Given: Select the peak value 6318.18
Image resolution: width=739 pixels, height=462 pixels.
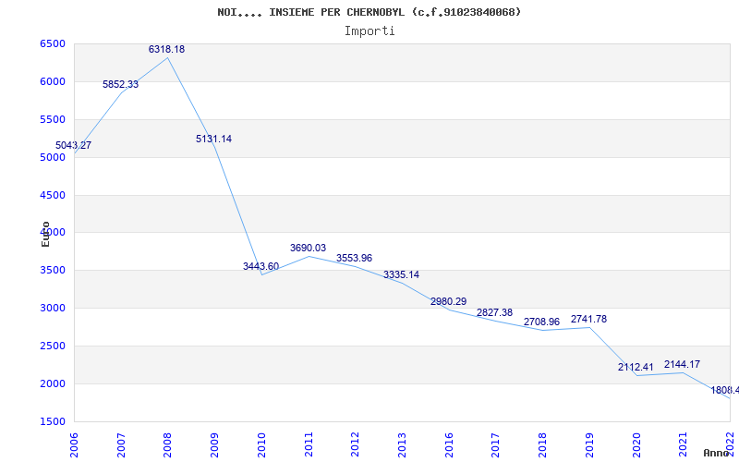Looking at the screenshot, I should click(x=167, y=49).
